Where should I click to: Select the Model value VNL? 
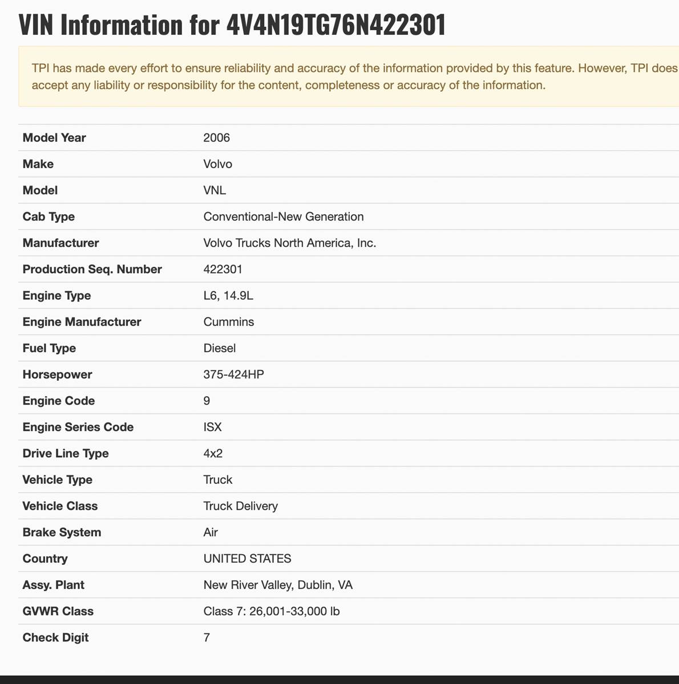click(x=215, y=190)
